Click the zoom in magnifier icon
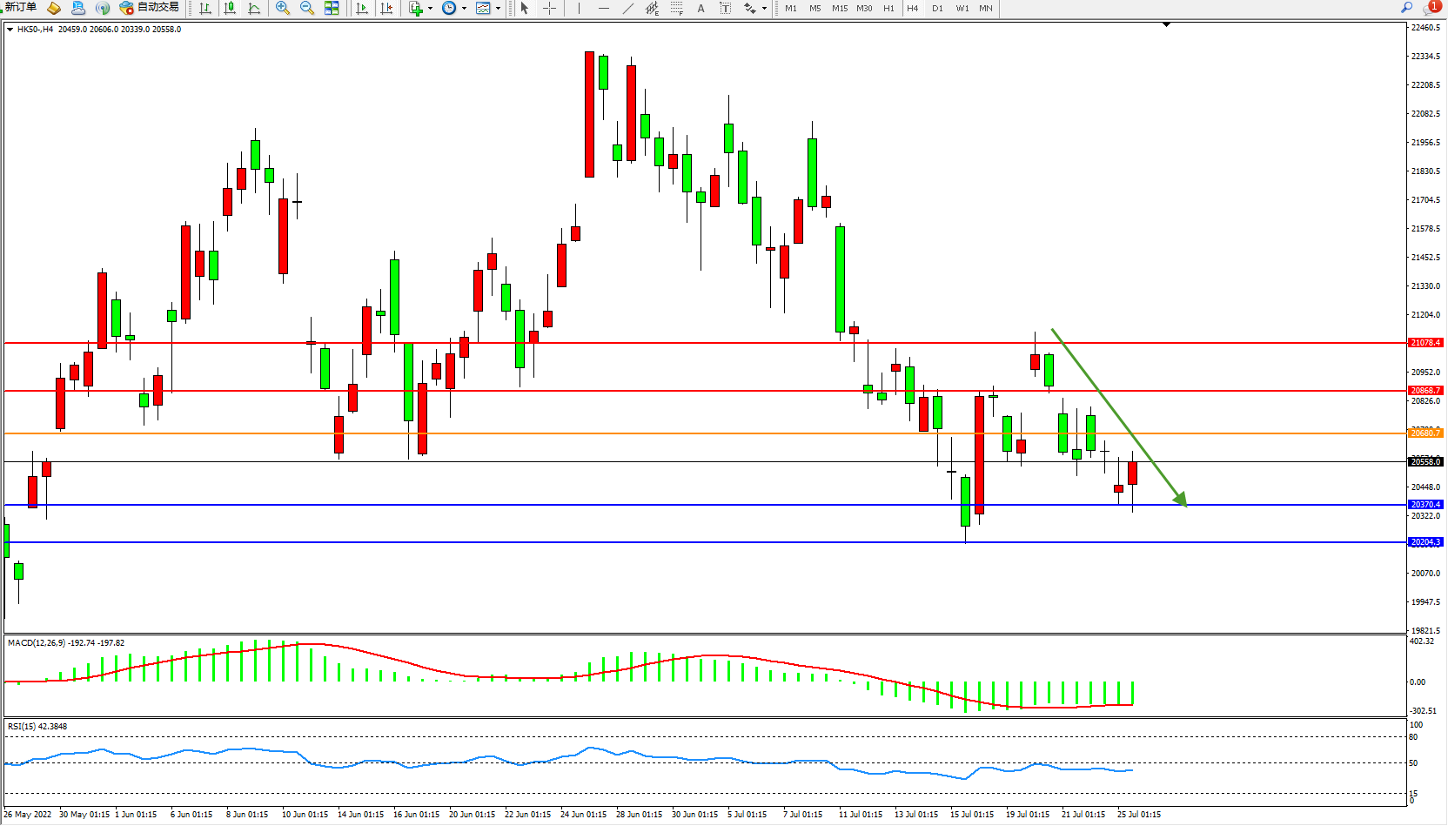The height and width of the screenshot is (826, 1448). (x=283, y=8)
